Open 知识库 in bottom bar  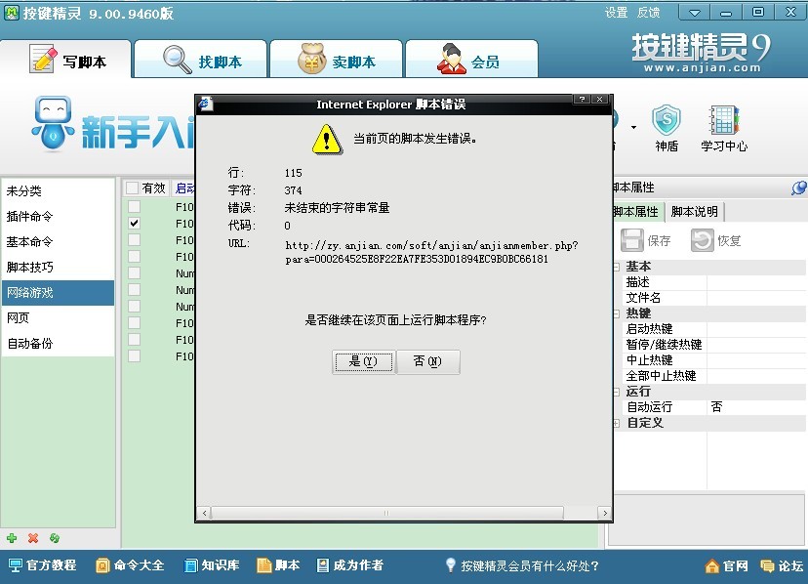212,565
